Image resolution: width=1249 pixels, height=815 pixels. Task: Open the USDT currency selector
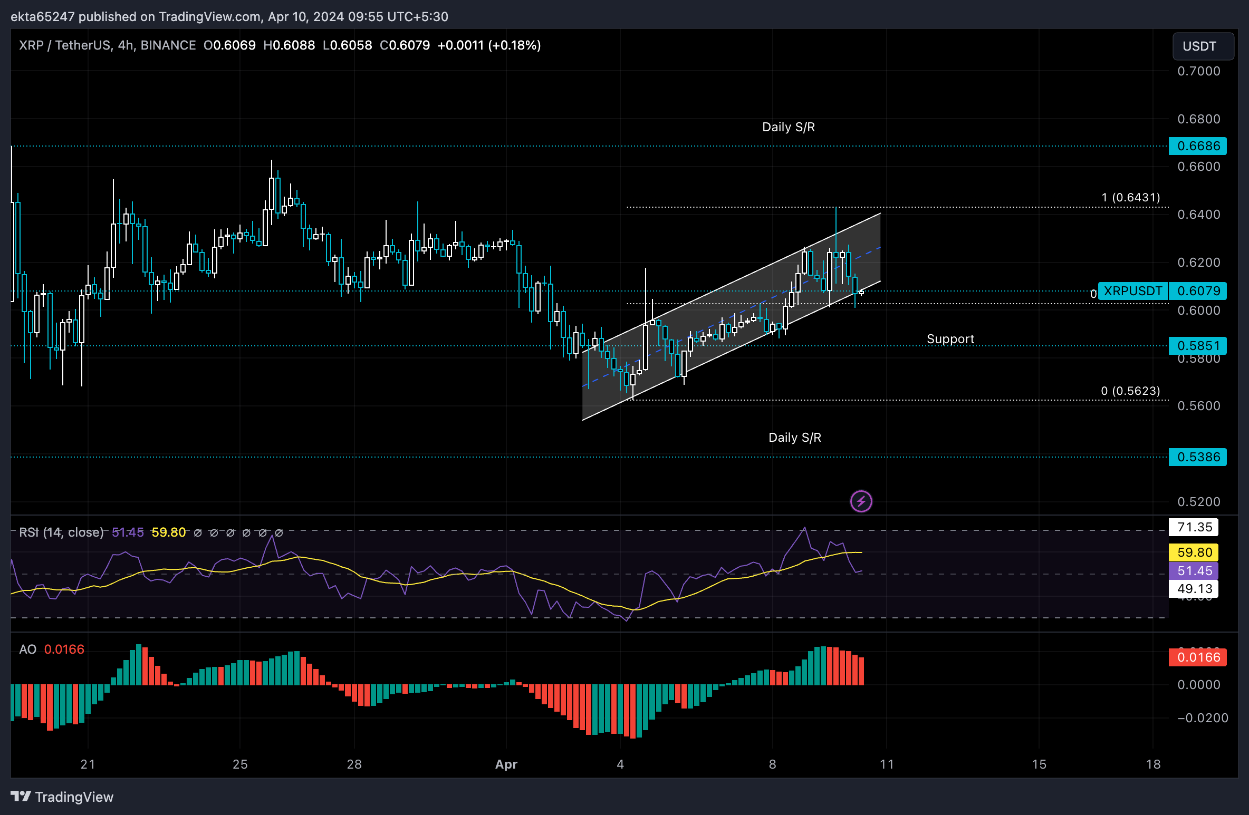[x=1203, y=46]
